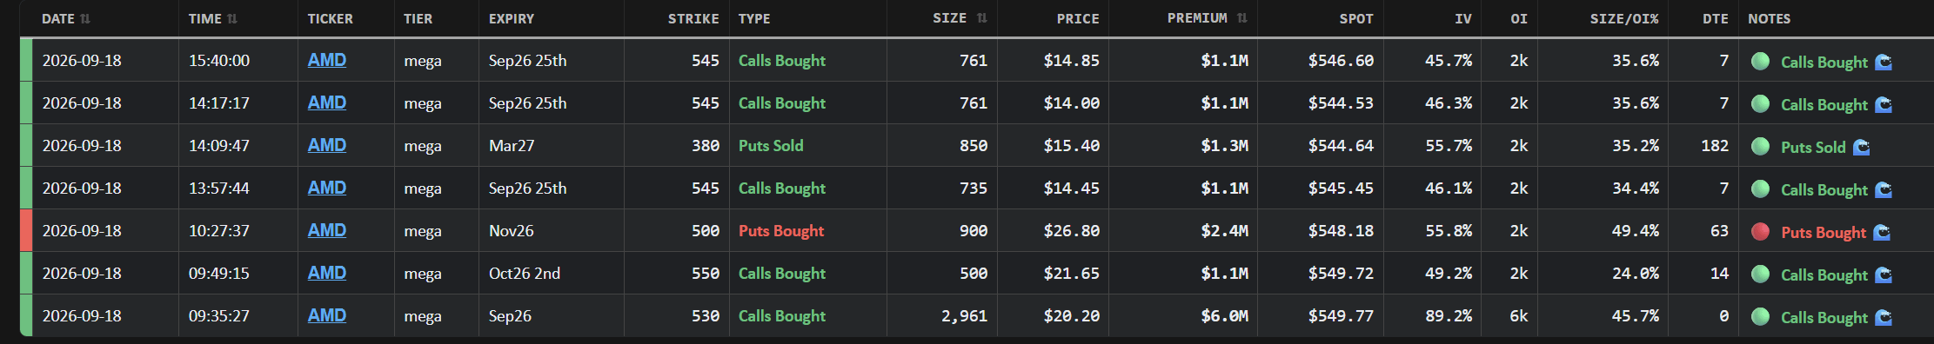
Task: Open the AMD ticker link in the 09:35:27 row
Action: 327,315
